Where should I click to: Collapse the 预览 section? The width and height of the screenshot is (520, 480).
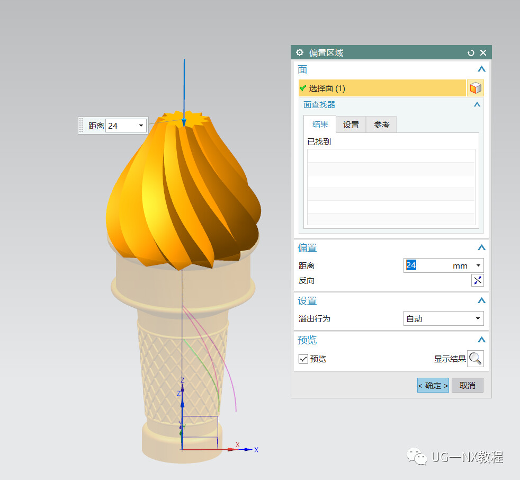481,340
